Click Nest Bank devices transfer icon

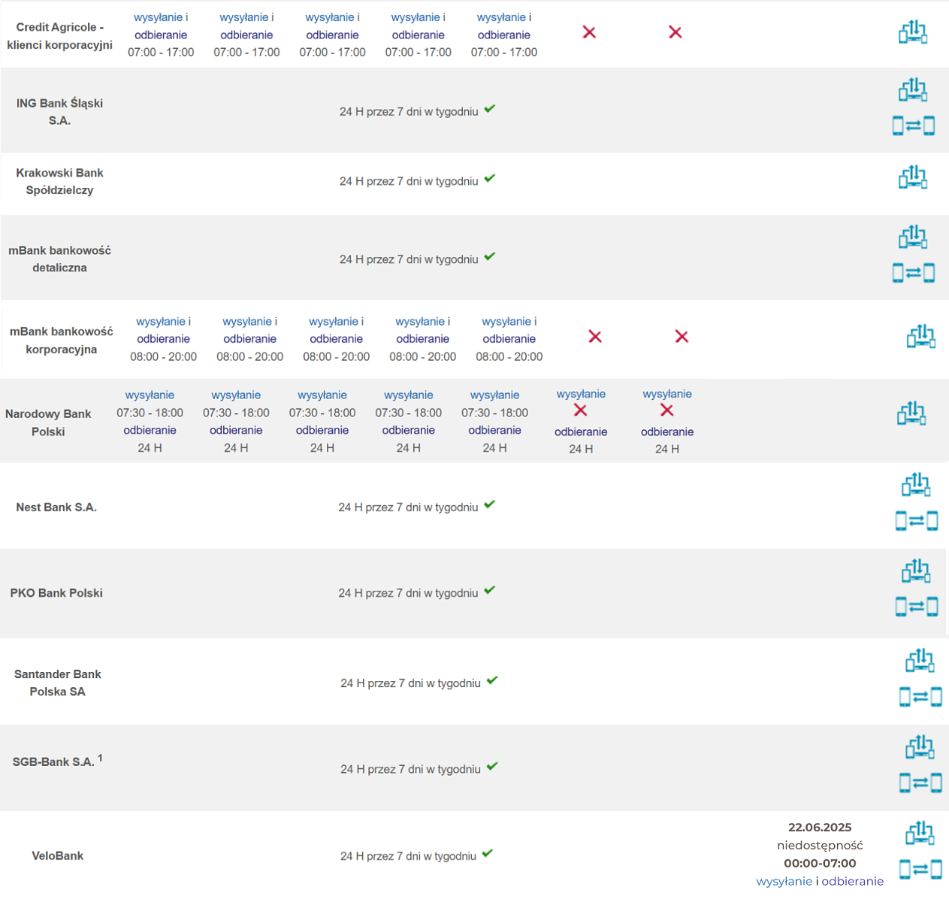[916, 485]
